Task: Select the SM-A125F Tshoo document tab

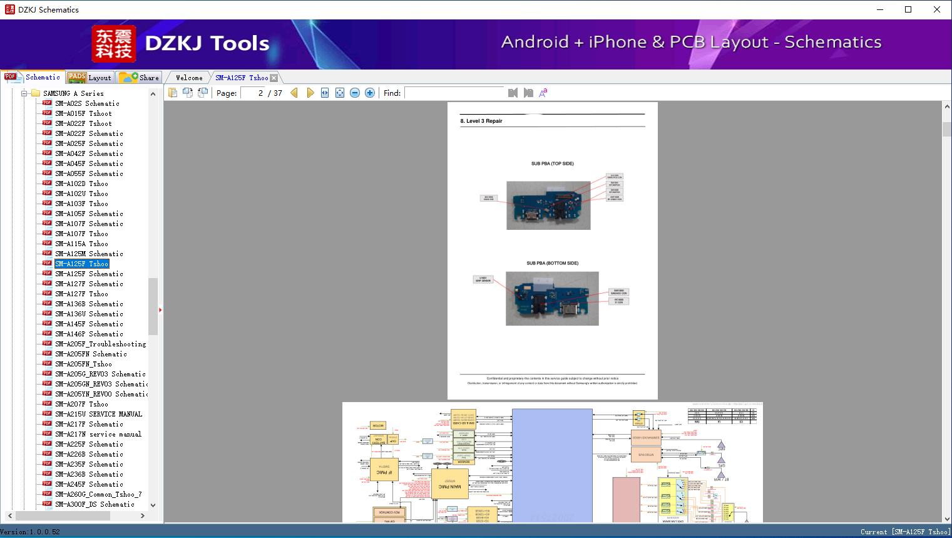Action: point(242,78)
